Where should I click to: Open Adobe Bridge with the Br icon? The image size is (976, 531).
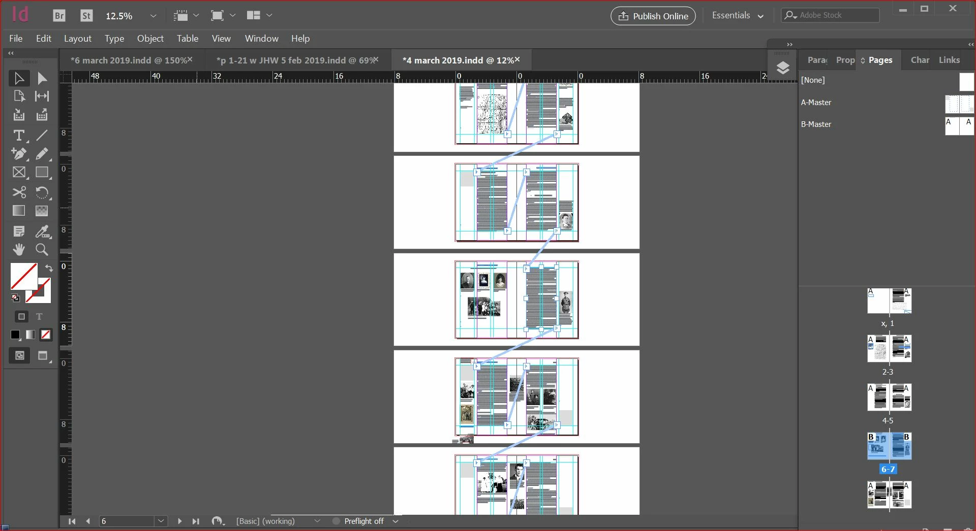59,16
